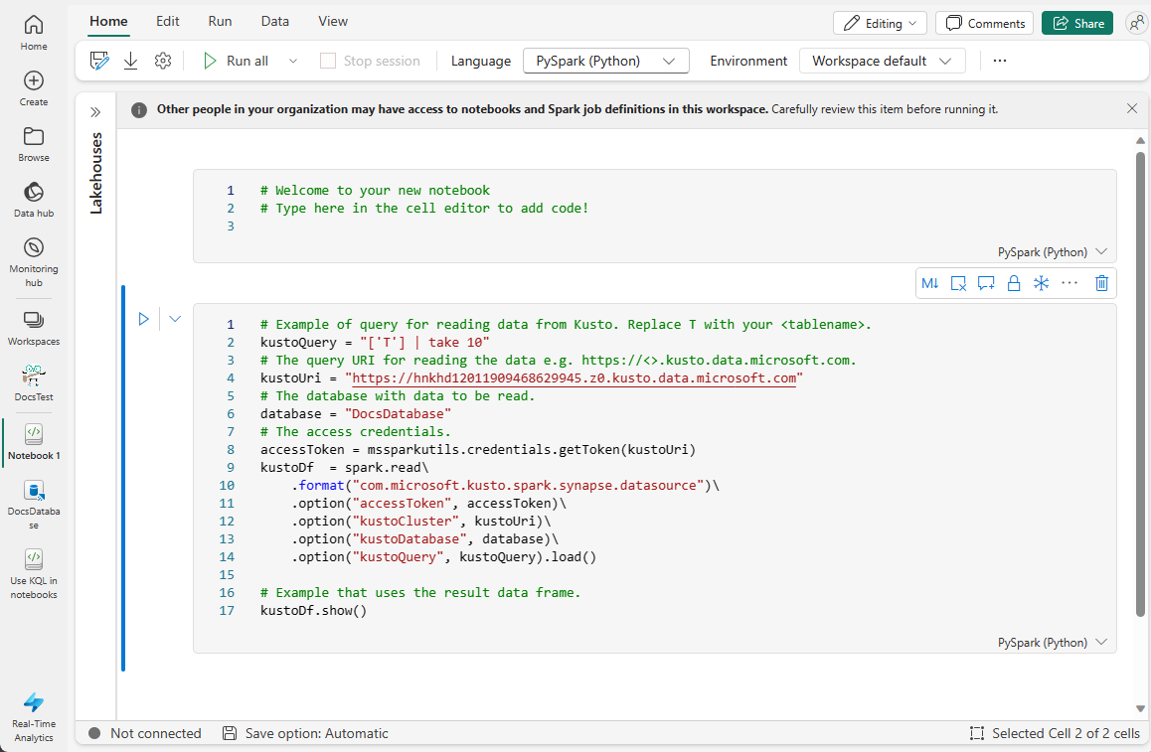Click the green Share button
The image size is (1151, 752).
pyautogui.click(x=1077, y=24)
